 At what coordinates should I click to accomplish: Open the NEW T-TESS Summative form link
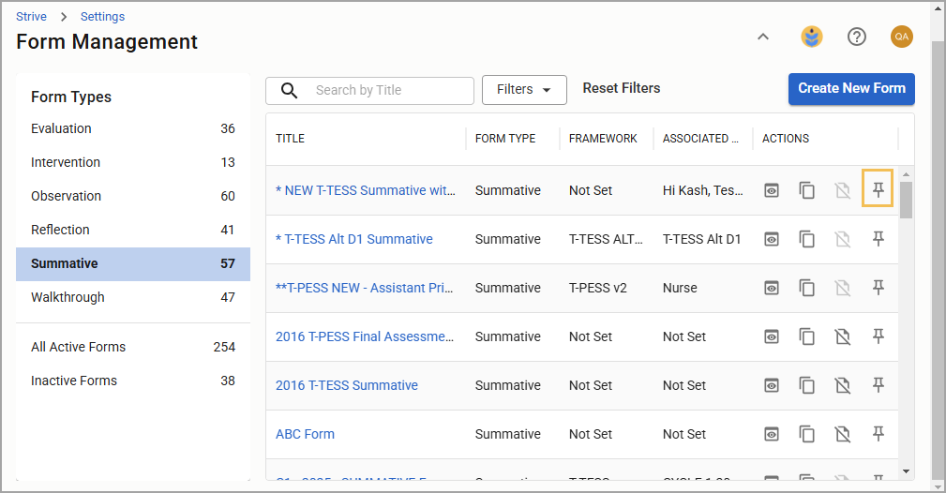pos(366,190)
